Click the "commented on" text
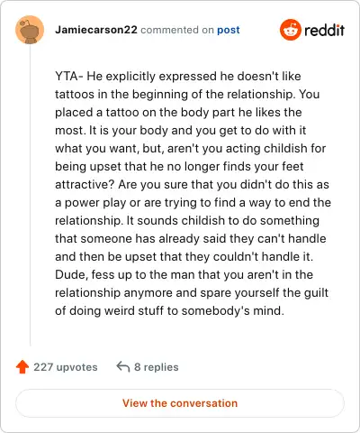This screenshot has height=433, width=360. pos(177,30)
